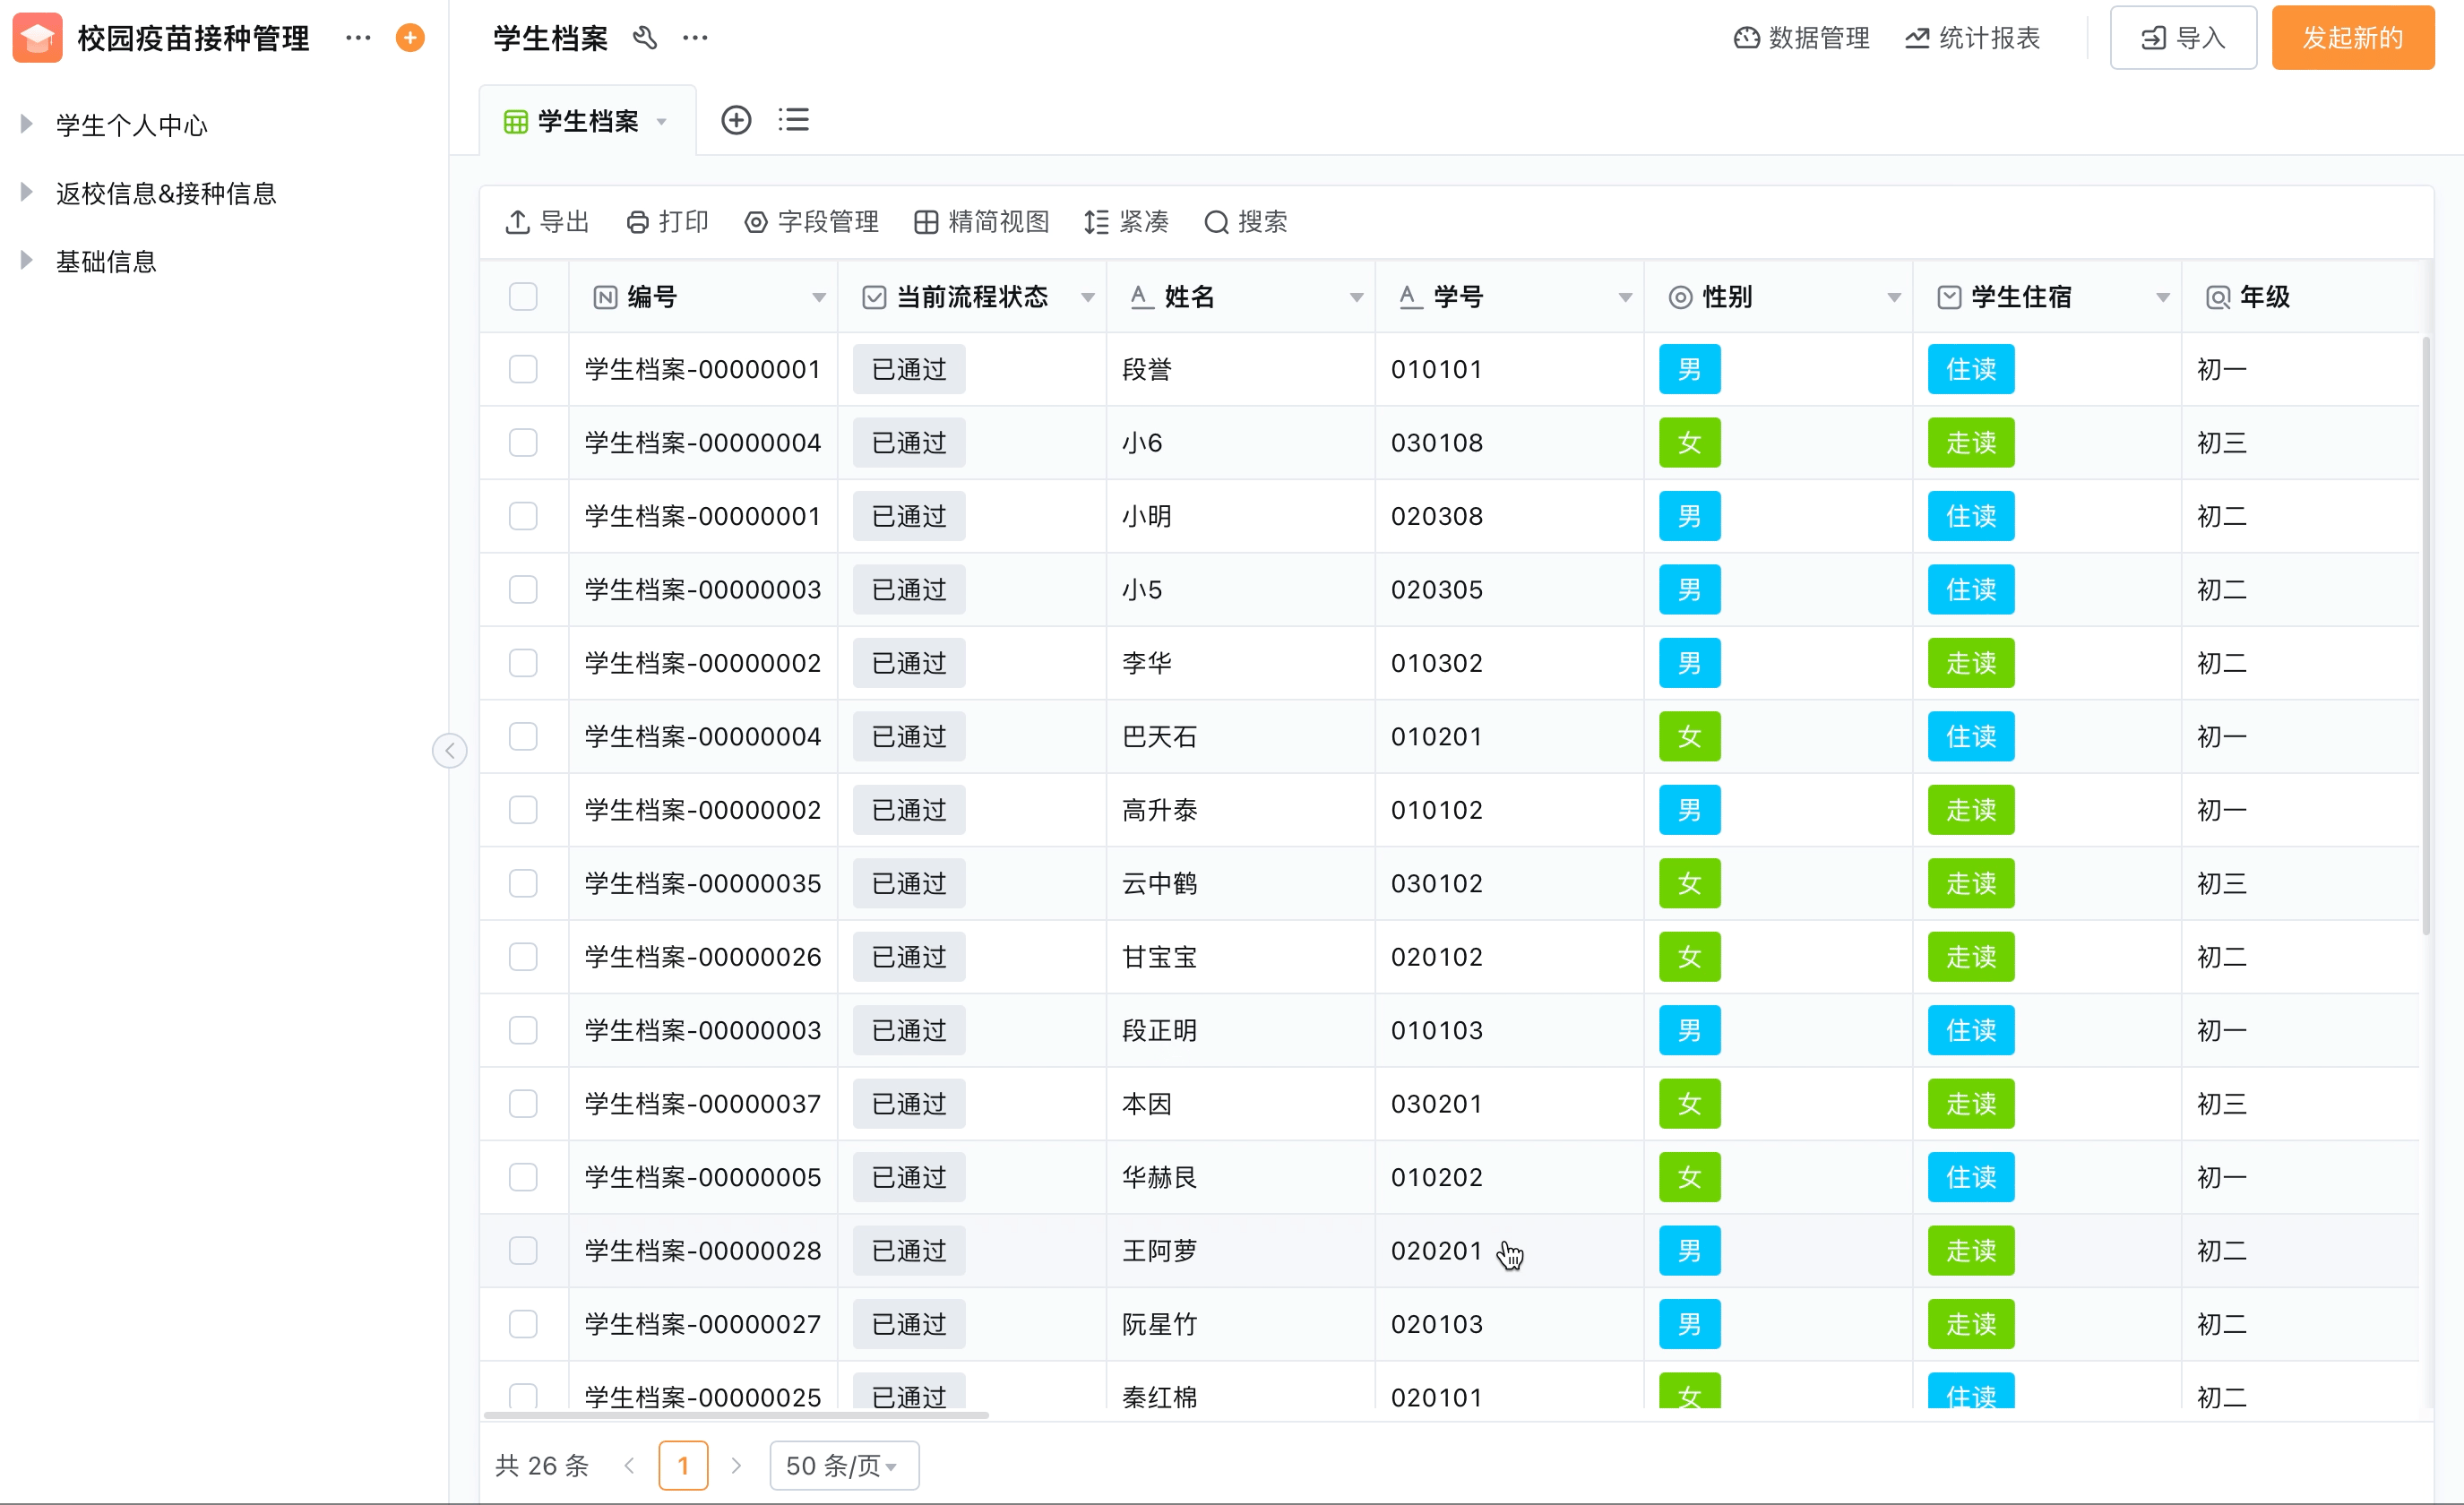
Task: Select page number 1
Action: pyautogui.click(x=683, y=1465)
